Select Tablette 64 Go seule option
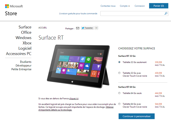The width and height of the screenshot is (171, 121). [119, 93]
